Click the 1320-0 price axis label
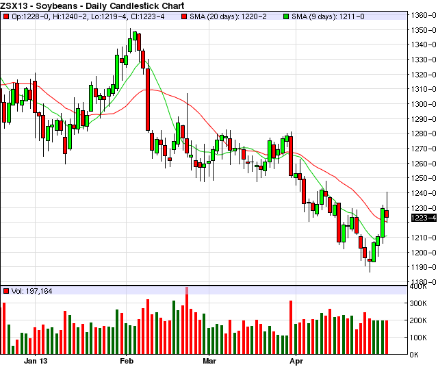Image resolution: width=438 pixels, height=367 pixels. pos(424,75)
